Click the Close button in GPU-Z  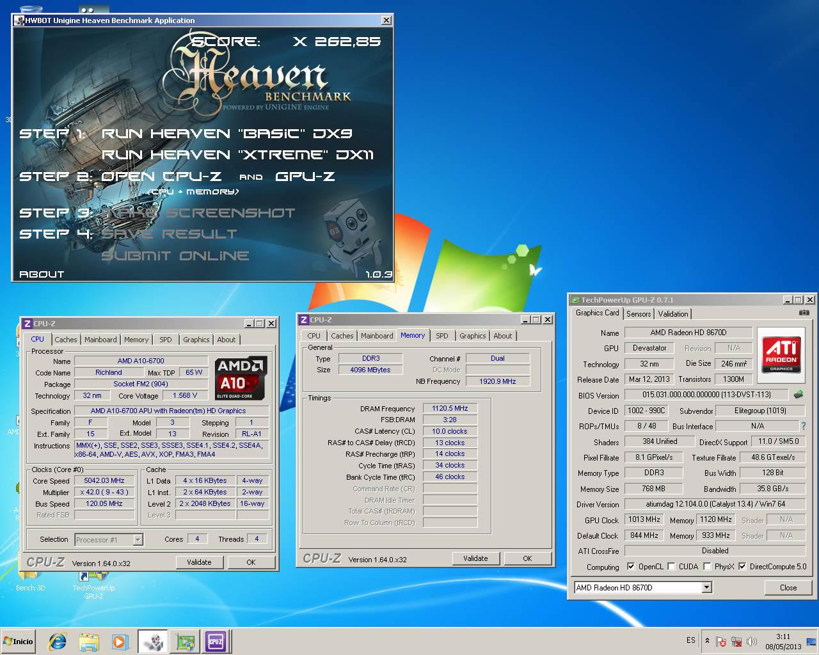(x=788, y=588)
